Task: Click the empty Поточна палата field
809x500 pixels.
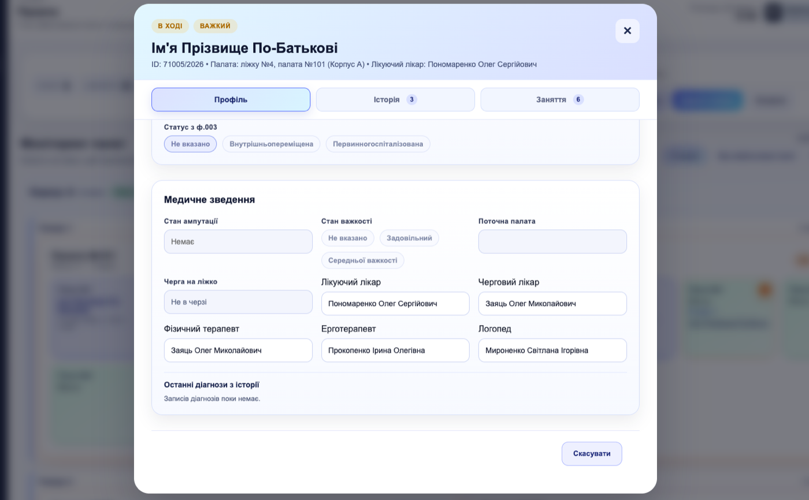Action: pos(552,241)
